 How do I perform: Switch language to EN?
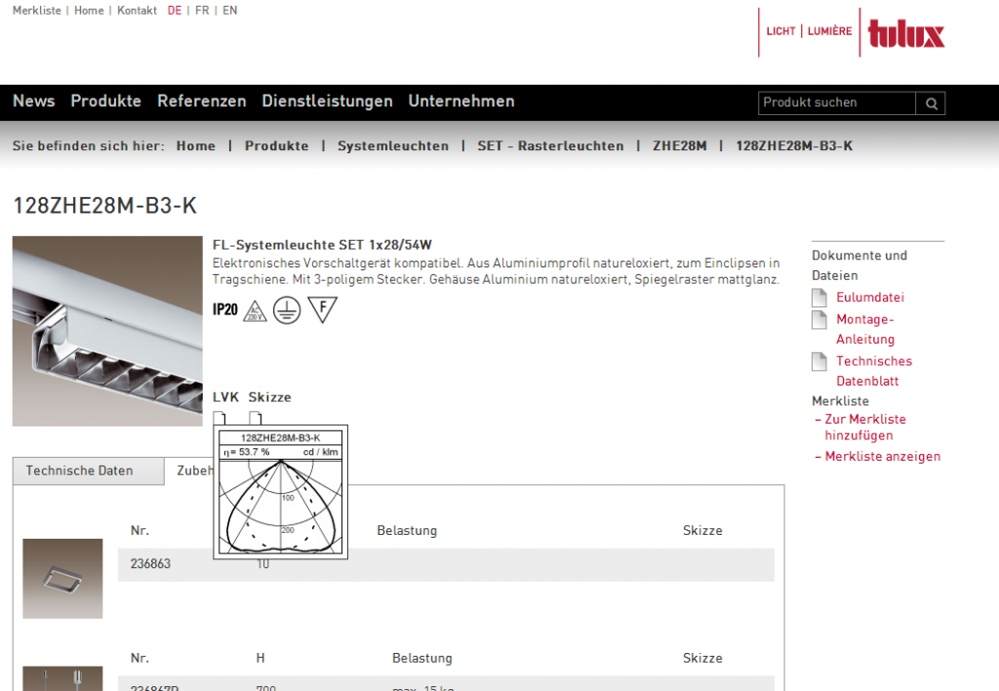(x=229, y=11)
